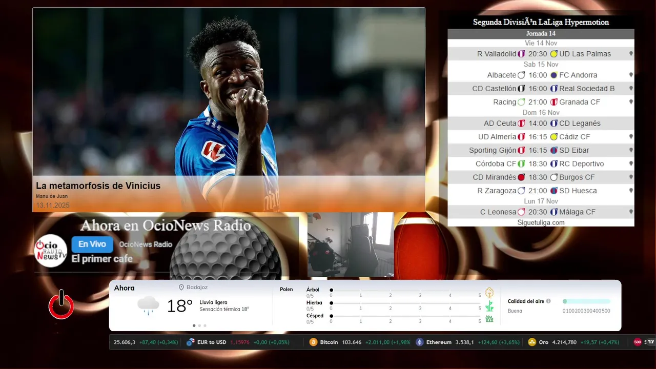Click the OcioNews Radio TV round logo
The image size is (656, 369).
pyautogui.click(x=51, y=251)
